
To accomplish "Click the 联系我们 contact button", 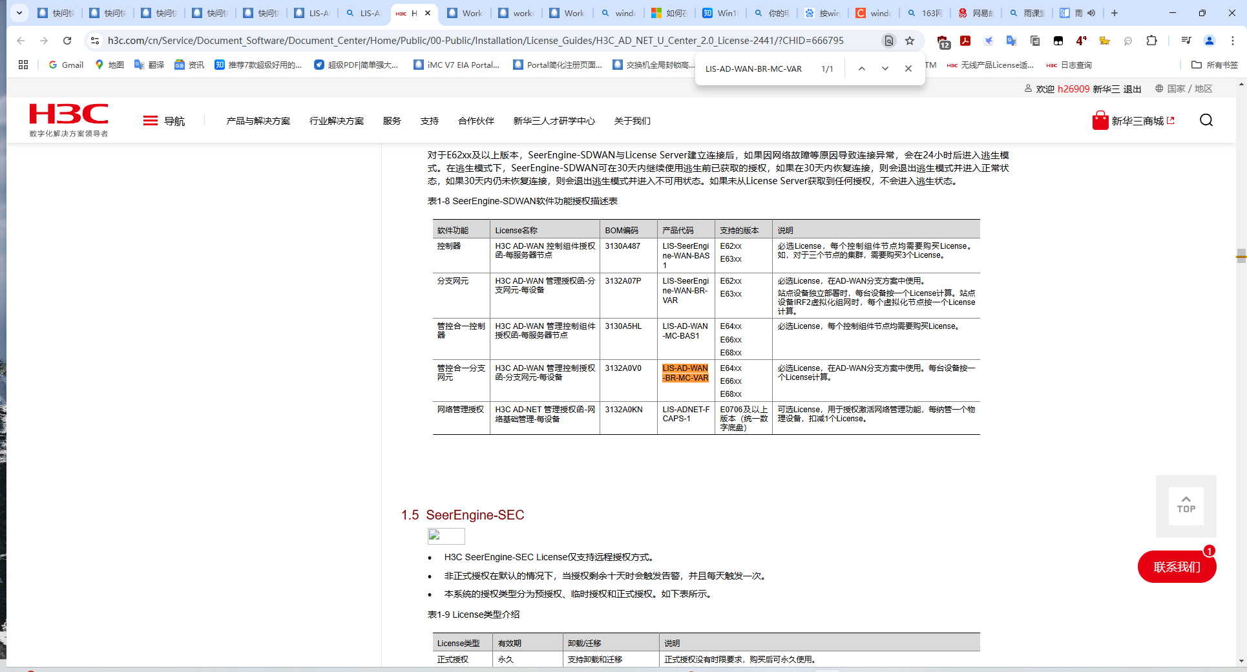I will tap(1177, 567).
